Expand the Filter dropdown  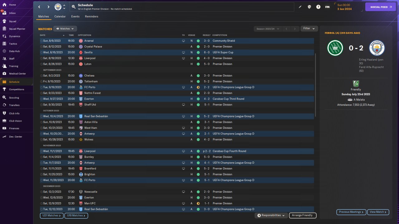tap(309, 28)
